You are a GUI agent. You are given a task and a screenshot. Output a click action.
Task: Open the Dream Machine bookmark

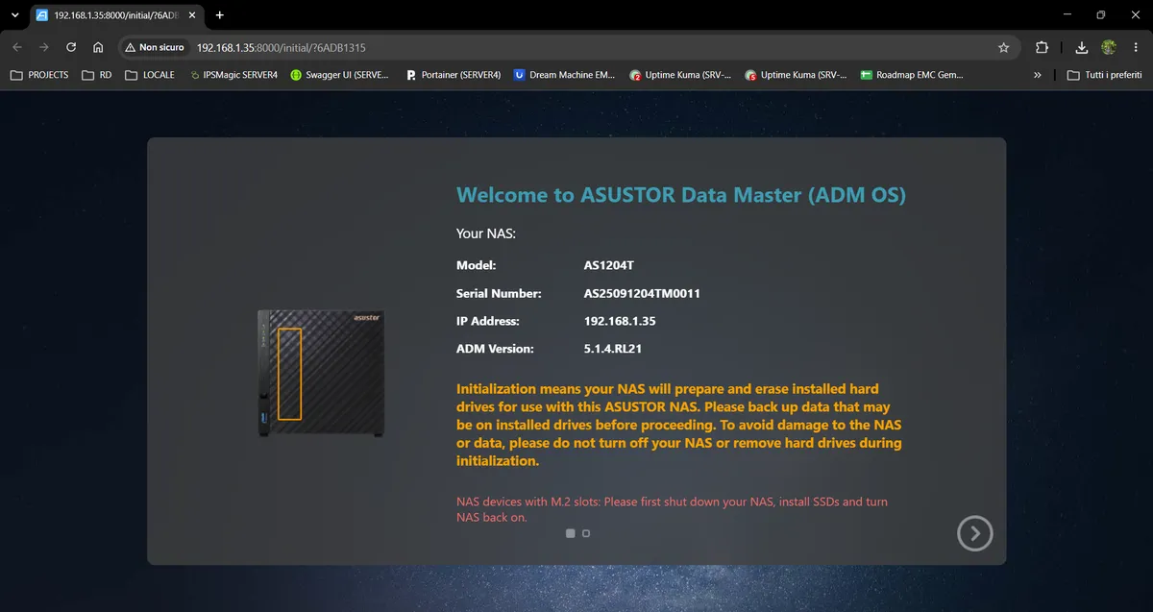click(565, 74)
